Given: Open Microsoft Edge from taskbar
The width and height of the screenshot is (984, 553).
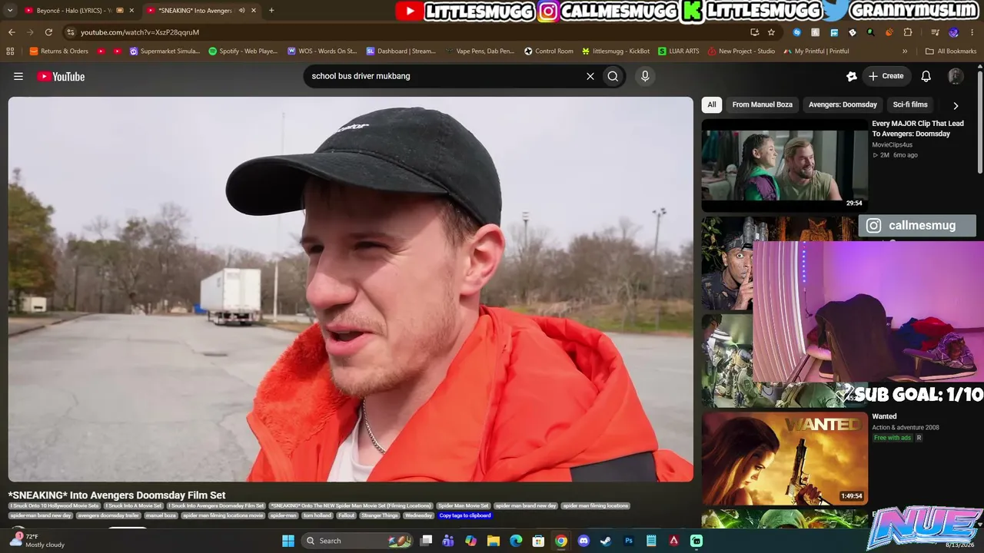Looking at the screenshot, I should pos(516,541).
